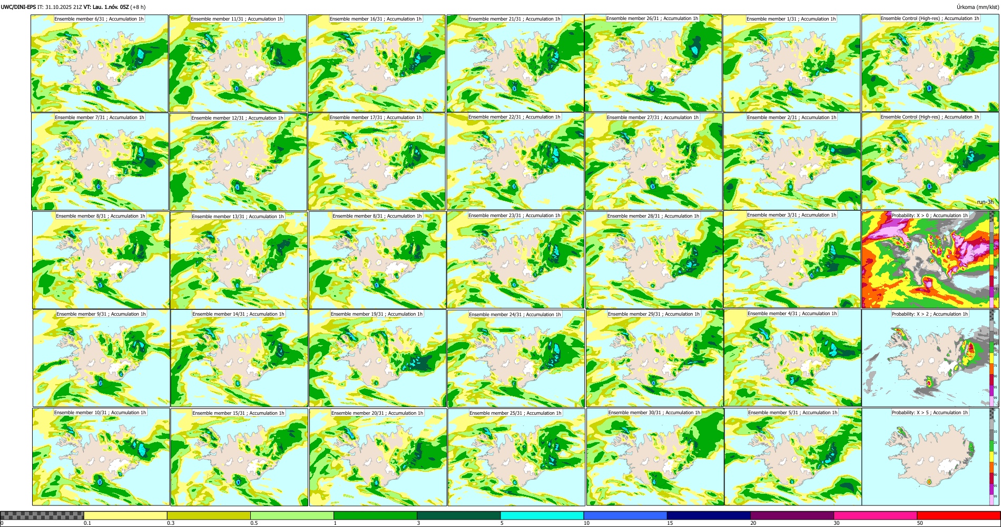Viewport: 1001px width, 527px height.
Task: Select the Ensemble member 22/31 map
Action: point(515,161)
